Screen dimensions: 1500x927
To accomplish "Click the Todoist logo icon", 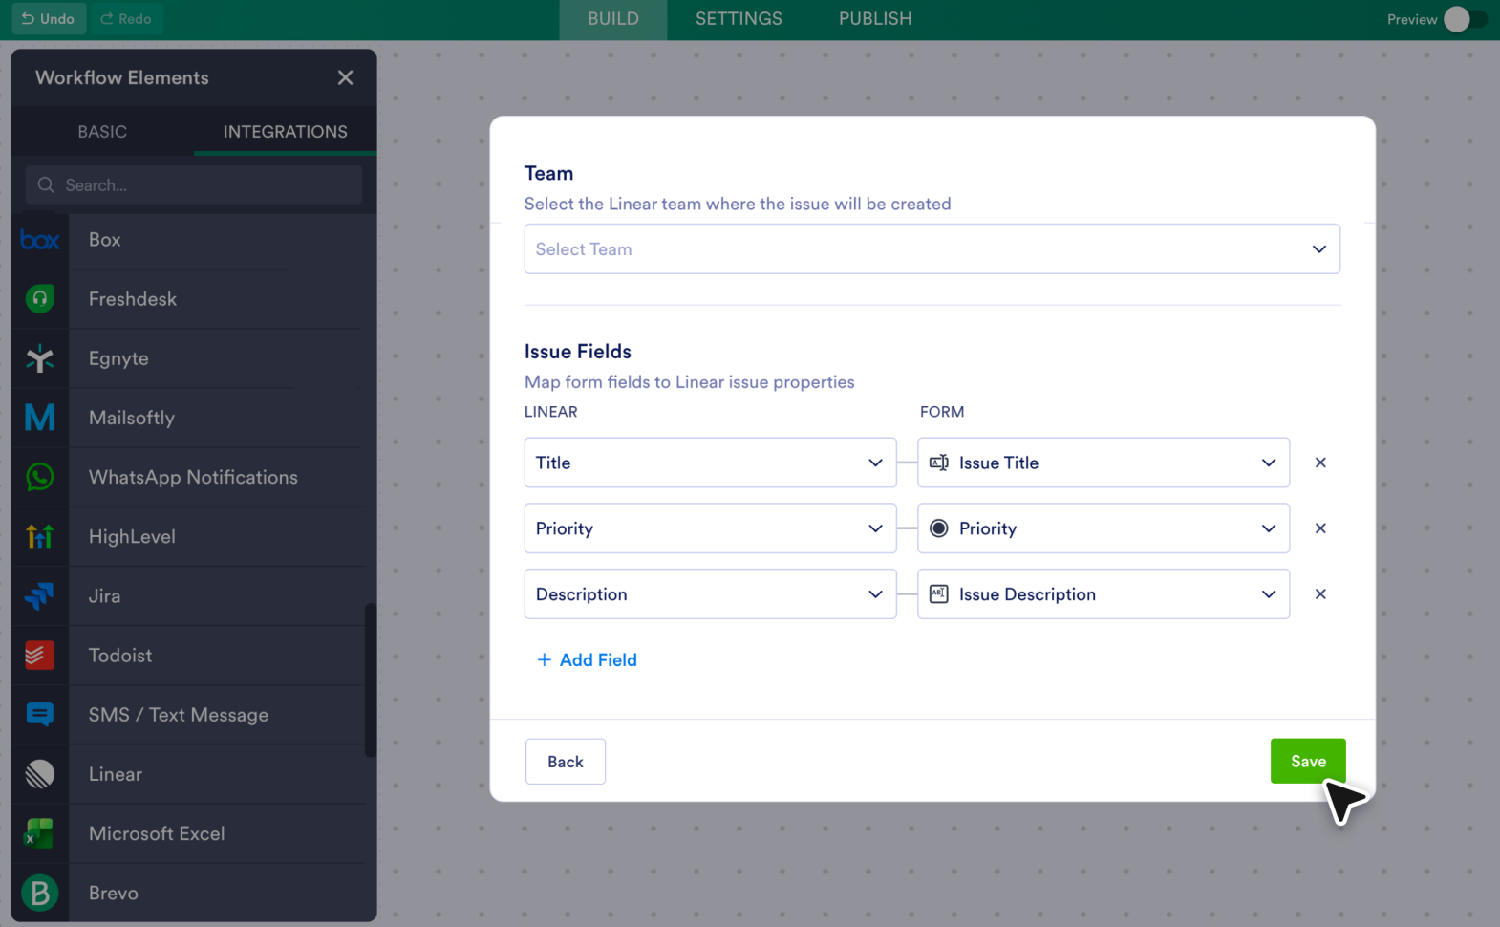I will tap(40, 655).
